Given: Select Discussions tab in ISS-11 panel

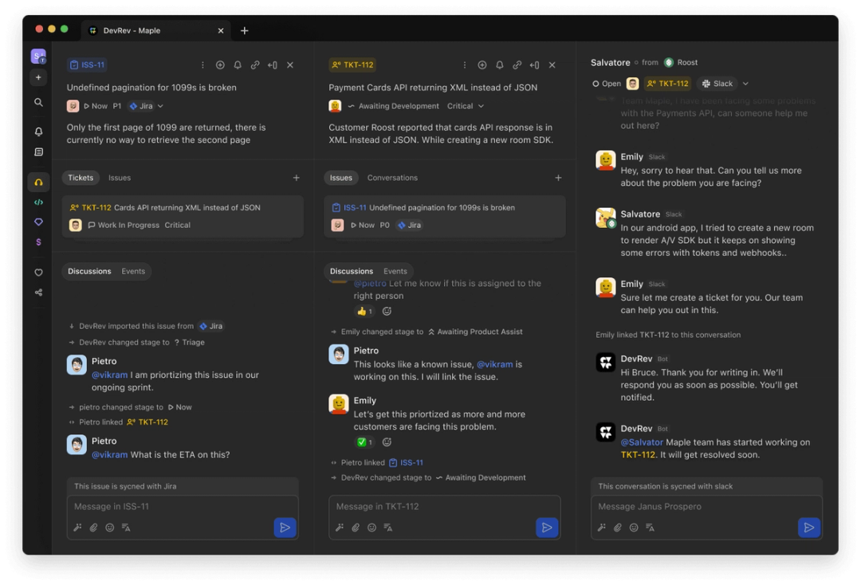Looking at the screenshot, I should (89, 271).
